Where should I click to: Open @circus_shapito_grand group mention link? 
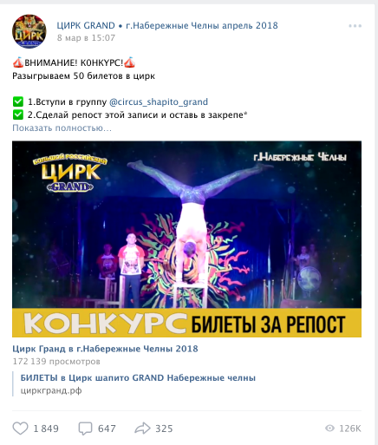(x=159, y=101)
